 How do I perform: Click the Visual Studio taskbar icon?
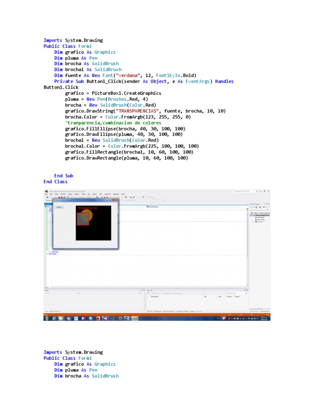click(105, 318)
